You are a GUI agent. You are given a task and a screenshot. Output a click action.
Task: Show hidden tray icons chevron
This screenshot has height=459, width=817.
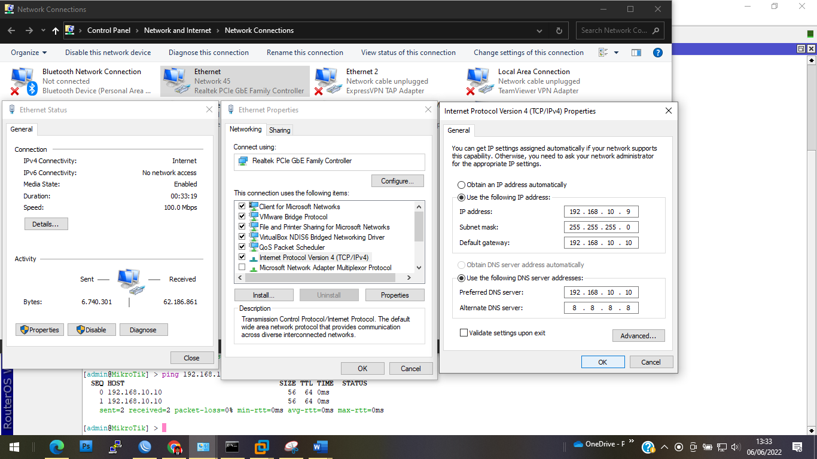tap(664, 447)
